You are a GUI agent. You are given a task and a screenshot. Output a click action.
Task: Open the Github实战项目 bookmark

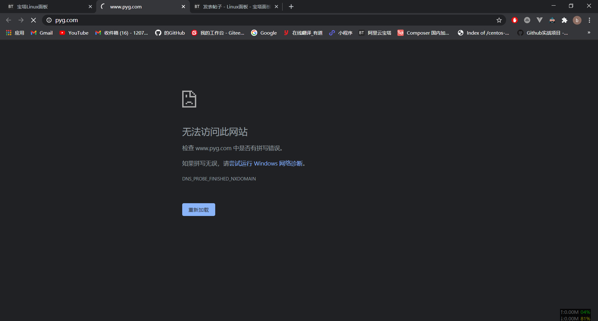[543, 33]
